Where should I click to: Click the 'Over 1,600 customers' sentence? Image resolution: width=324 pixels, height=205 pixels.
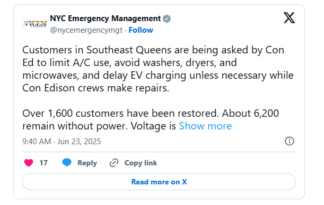(x=120, y=113)
